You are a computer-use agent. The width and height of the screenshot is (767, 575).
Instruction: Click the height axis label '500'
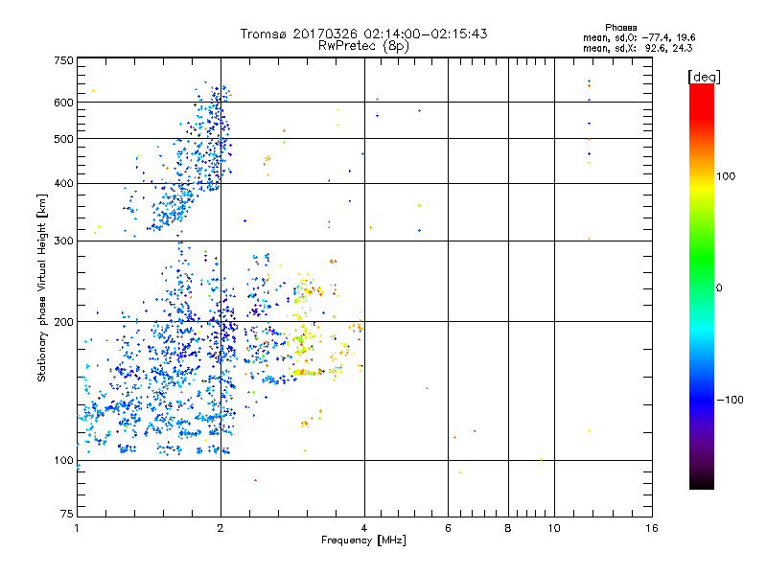(x=63, y=139)
